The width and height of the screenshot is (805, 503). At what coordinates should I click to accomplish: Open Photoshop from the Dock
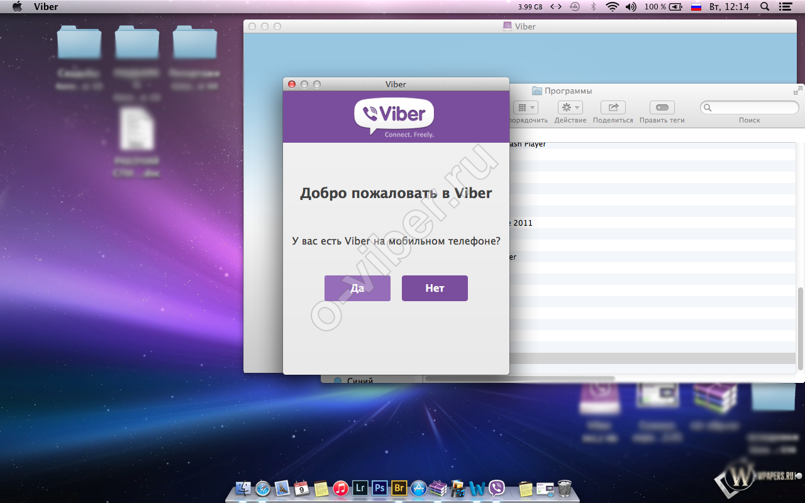click(x=379, y=488)
